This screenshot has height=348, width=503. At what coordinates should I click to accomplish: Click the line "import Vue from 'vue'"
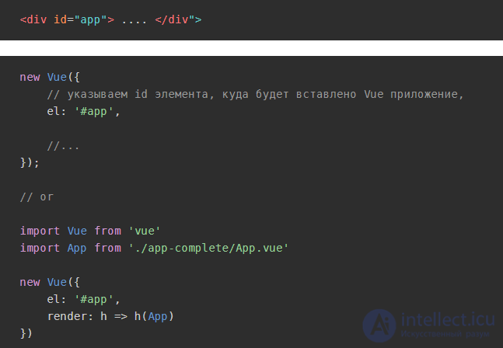tap(90, 231)
